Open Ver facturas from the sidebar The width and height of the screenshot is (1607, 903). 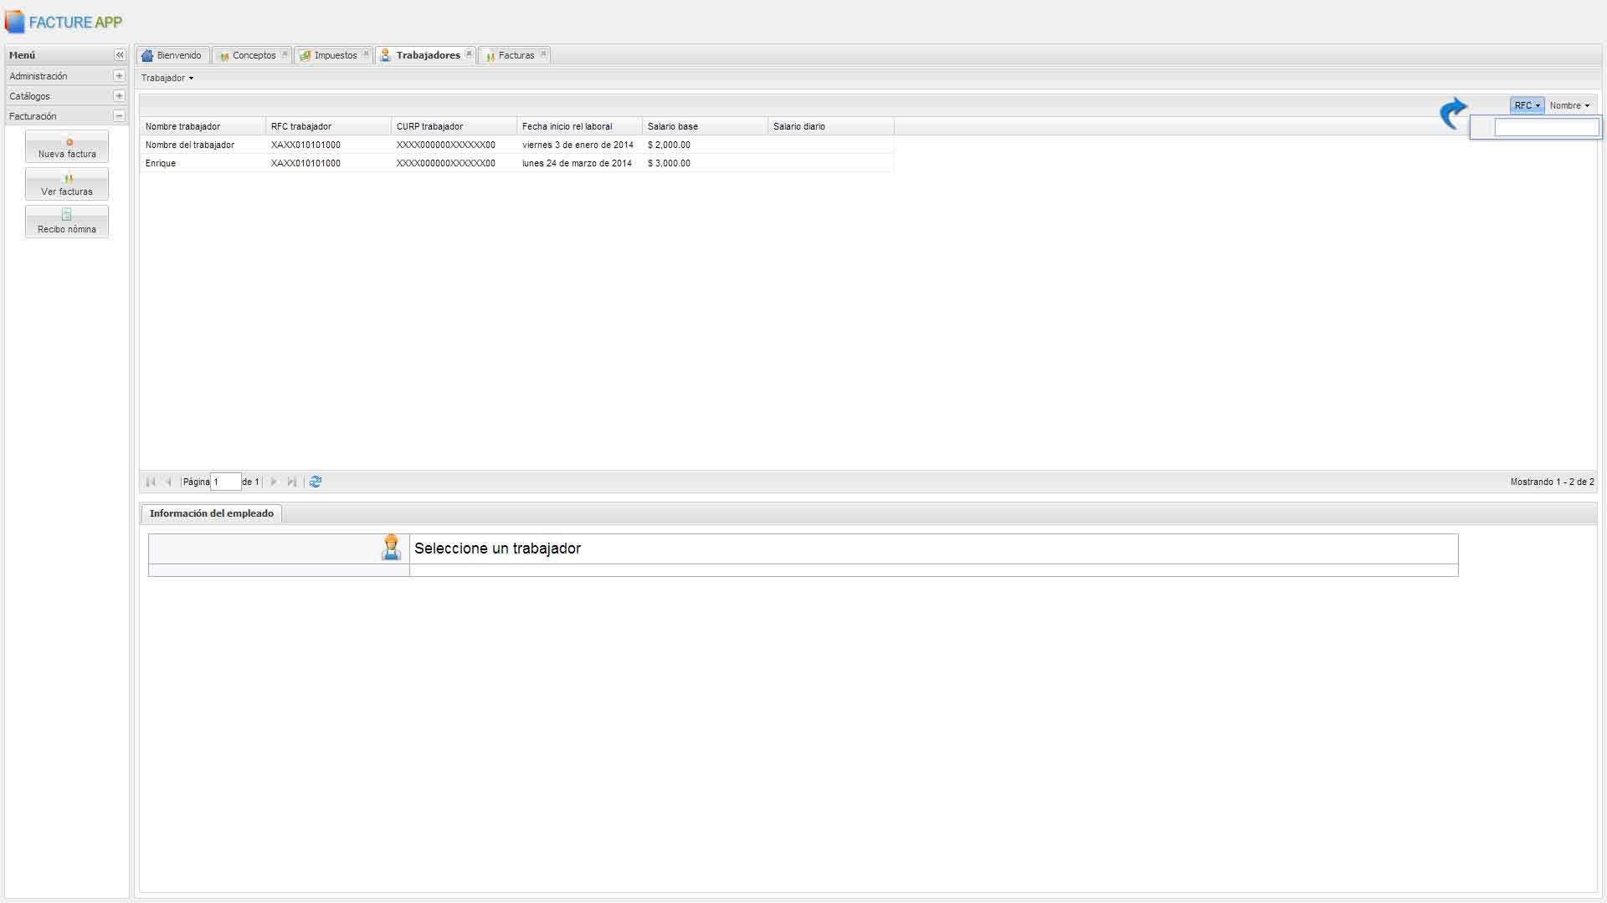tap(67, 185)
